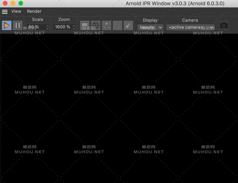
Task: Open the Render menu
Action: [x=34, y=11]
